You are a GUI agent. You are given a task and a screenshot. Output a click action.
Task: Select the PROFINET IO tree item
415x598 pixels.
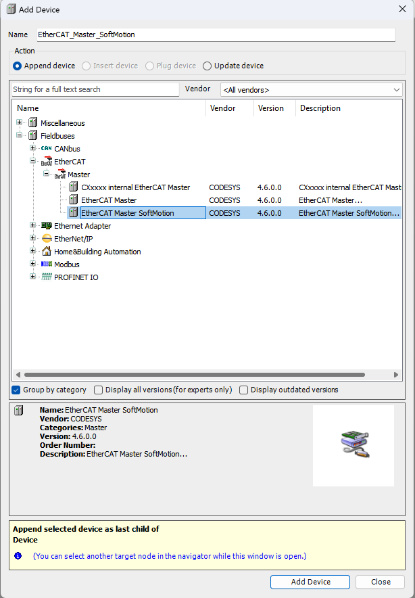tap(76, 277)
